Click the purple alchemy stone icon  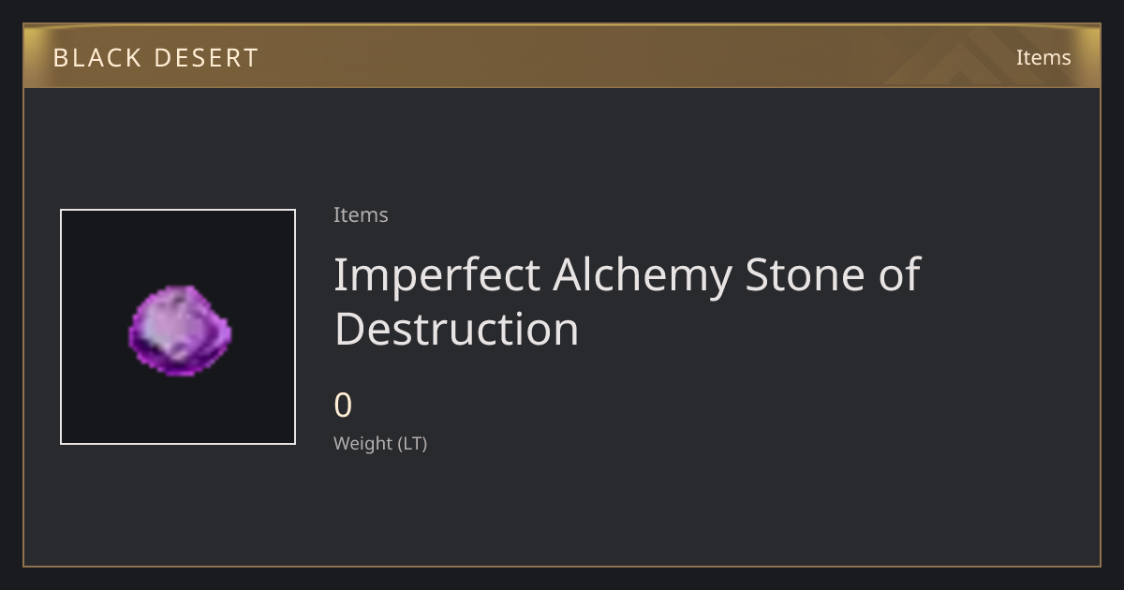179,331
